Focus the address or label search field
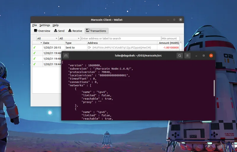The width and height of the screenshot is (237, 152). pos(121,39)
